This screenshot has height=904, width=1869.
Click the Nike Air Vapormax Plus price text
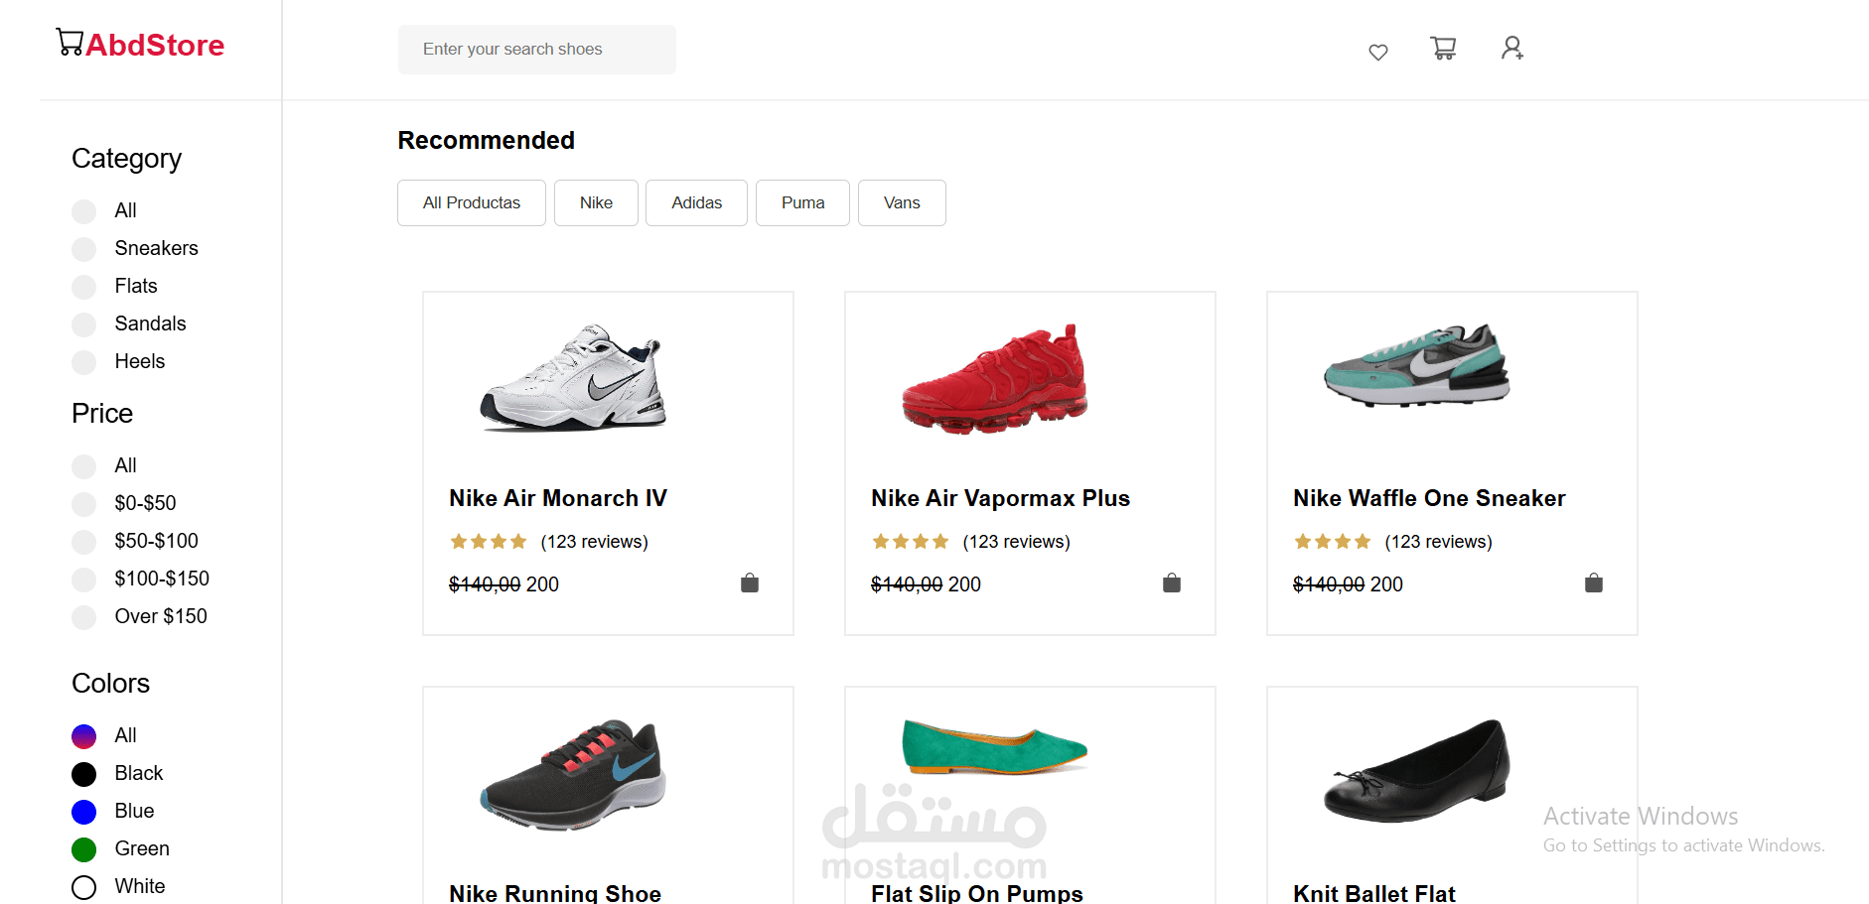(926, 584)
